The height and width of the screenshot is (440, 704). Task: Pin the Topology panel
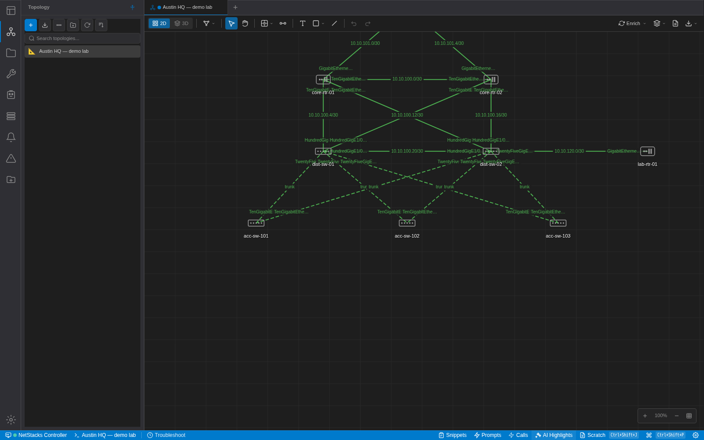(132, 7)
